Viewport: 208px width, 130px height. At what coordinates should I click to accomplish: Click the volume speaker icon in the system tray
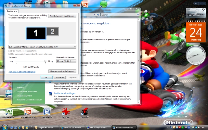[x=199, y=127]
